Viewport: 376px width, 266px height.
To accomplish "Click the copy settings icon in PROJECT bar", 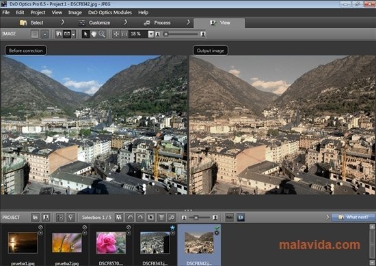I will click(x=150, y=218).
